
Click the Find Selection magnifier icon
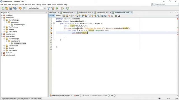(x=77, y=16)
